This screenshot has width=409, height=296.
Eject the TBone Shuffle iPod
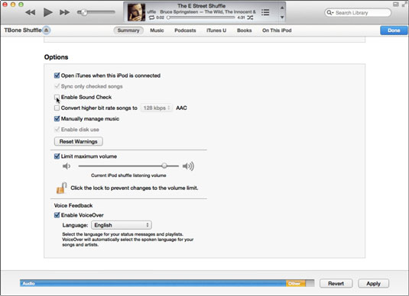[46, 31]
